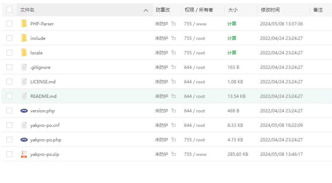Sort by the 修改时间 column header
Viewport: 332px width, 183px height.
(x=270, y=10)
